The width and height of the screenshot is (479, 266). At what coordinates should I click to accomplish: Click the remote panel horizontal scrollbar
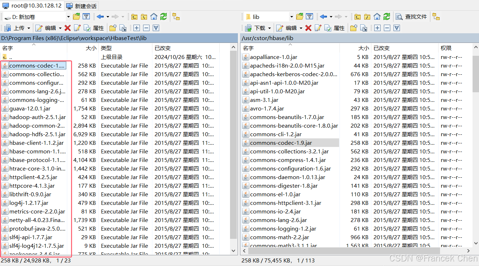(x=340, y=251)
